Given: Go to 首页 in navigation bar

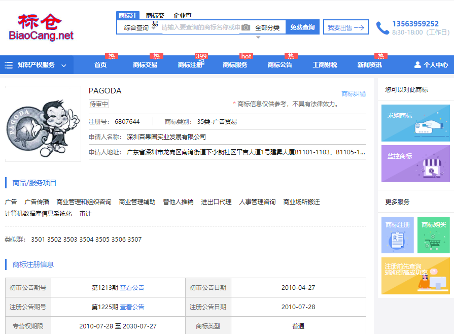Looking at the screenshot, I should [100, 65].
